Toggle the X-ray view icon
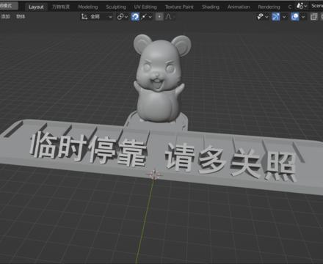The height and width of the screenshot is (264, 323). [x=314, y=17]
